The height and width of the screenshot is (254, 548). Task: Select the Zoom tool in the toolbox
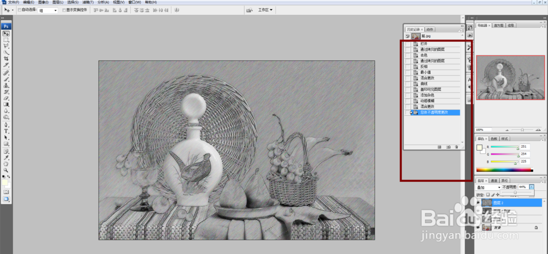[6, 170]
